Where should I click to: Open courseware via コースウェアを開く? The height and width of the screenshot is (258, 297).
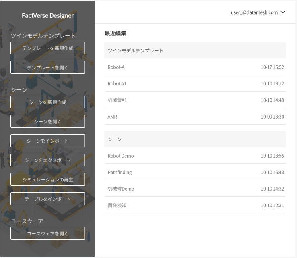point(47,233)
